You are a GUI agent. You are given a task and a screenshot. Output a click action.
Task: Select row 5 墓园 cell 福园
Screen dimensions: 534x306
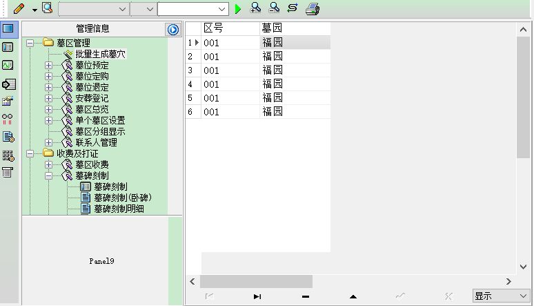tap(295, 98)
